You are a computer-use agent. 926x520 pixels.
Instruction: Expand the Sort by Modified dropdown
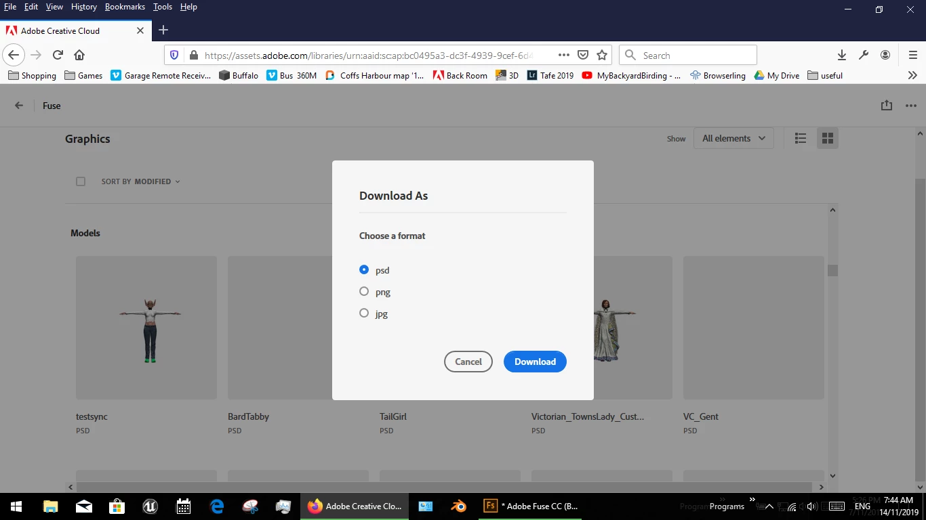(141, 181)
